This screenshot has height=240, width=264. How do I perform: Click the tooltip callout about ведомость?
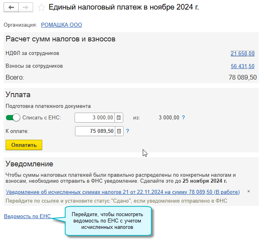[108, 221]
